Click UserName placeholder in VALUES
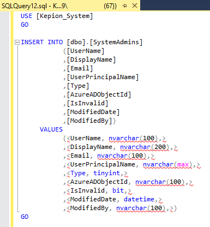 point(86,138)
